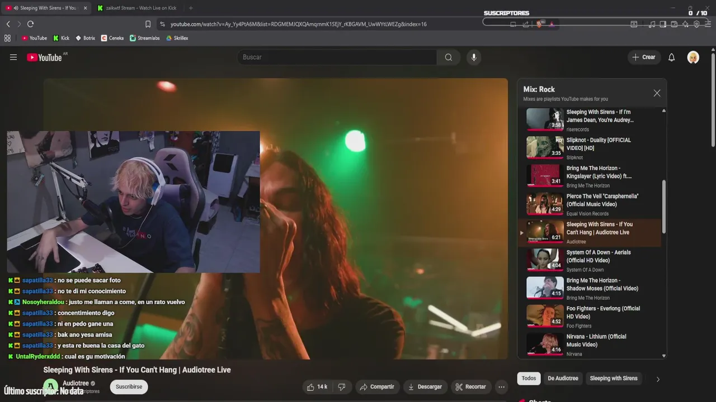The height and width of the screenshot is (402, 716).
Task: Select the current If You Can't Hang item
Action: (590, 232)
